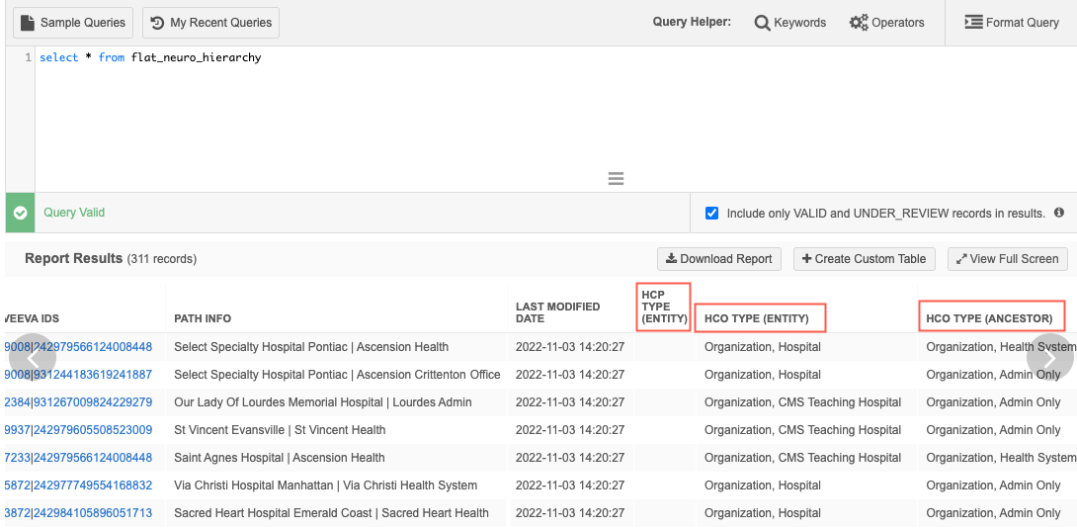1077x529 pixels.
Task: Click inside the SQL query editor
Action: coord(395,109)
